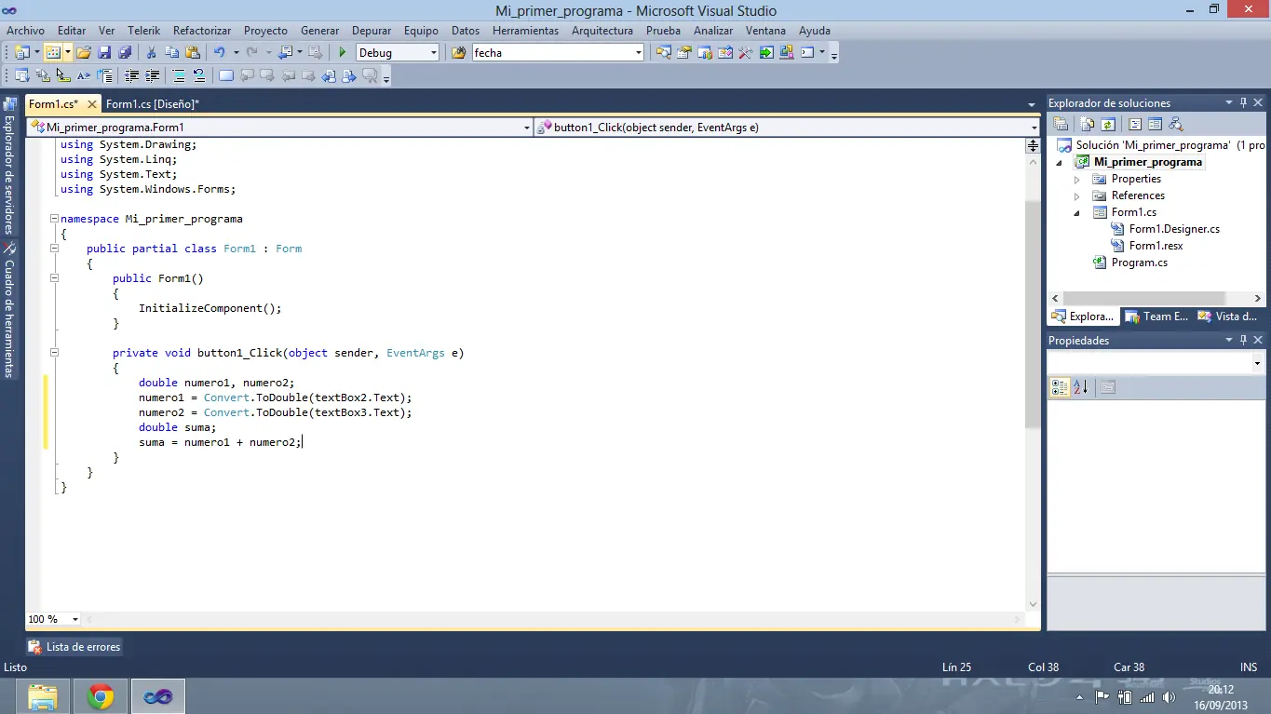Click the volume speaker icon in system tray
The image size is (1271, 714).
pos(1170,697)
